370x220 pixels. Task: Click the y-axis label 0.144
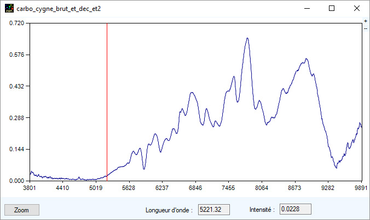tap(17, 150)
